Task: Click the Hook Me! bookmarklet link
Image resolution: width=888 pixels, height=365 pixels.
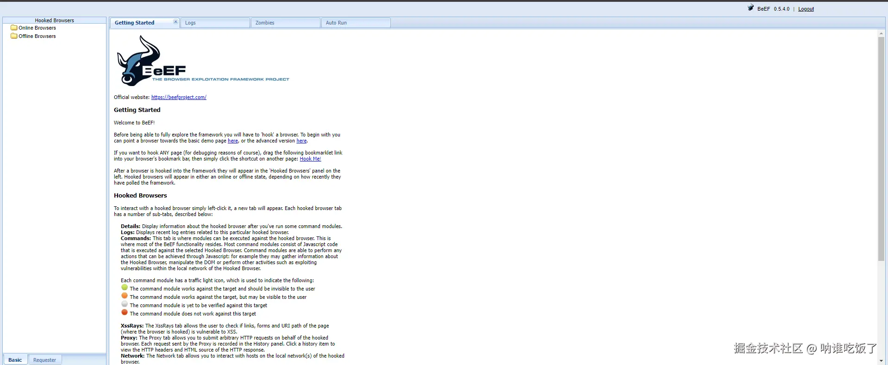Action: (310, 159)
